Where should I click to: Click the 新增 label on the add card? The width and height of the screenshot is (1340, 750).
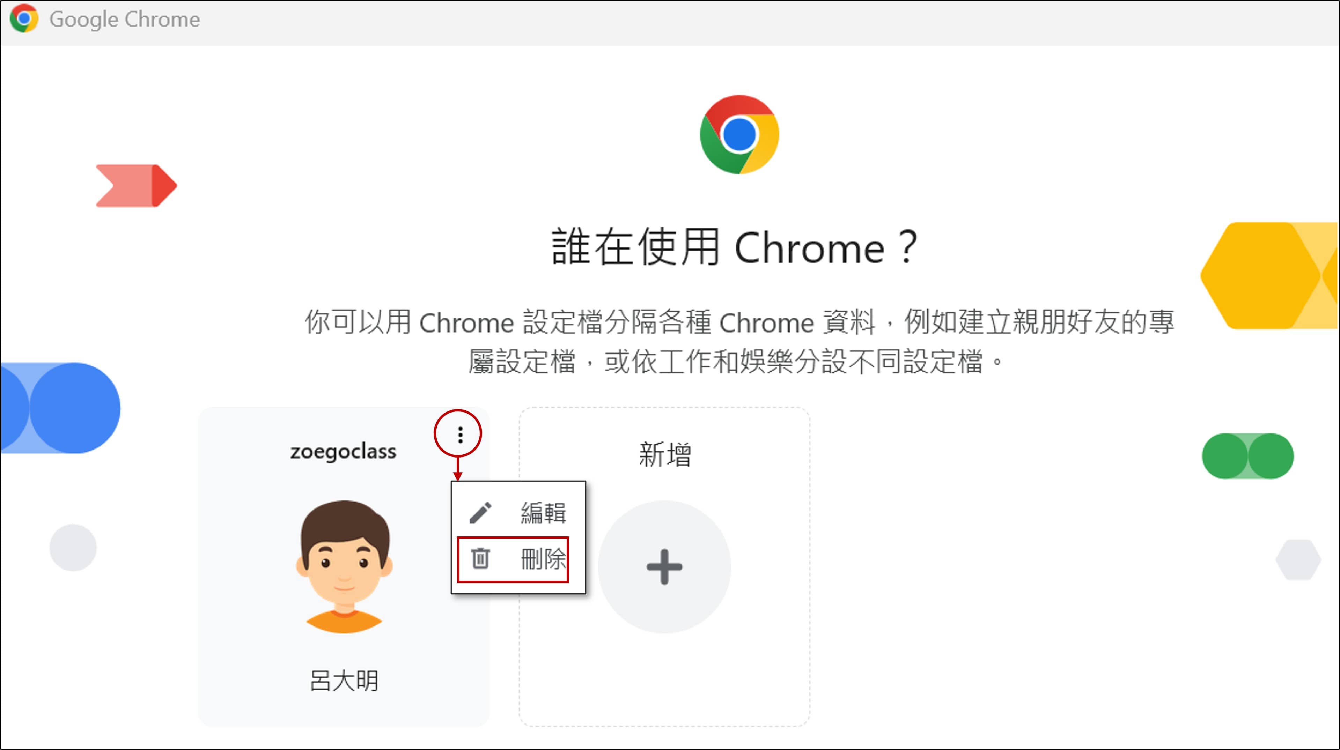pyautogui.click(x=664, y=454)
